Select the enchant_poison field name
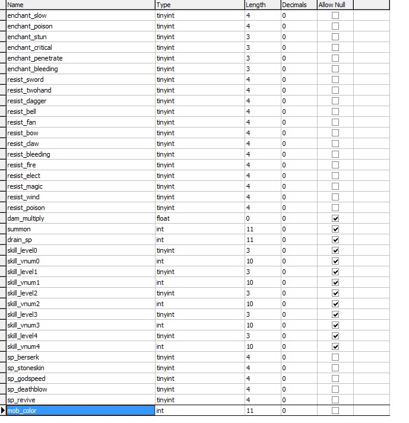The image size is (409, 423). tap(81, 26)
